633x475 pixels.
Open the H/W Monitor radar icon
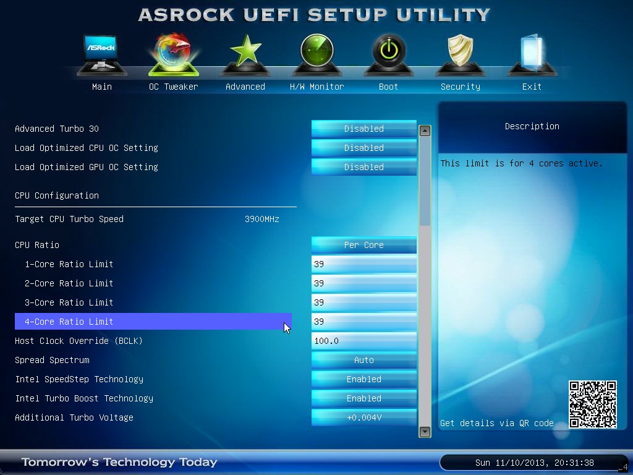click(317, 55)
